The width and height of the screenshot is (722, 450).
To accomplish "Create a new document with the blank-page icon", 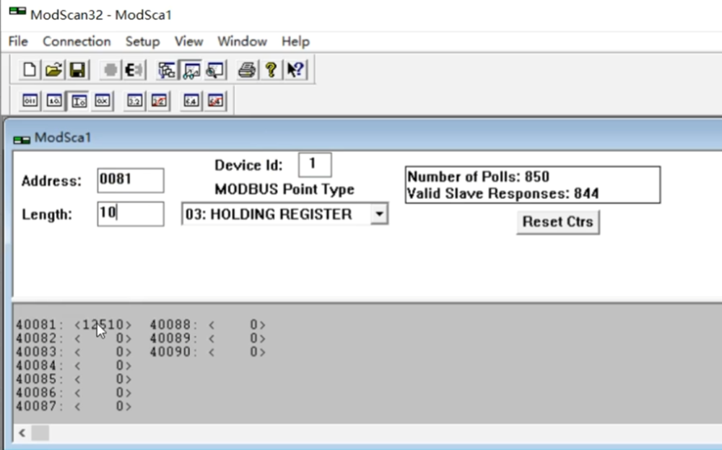I will tap(30, 70).
